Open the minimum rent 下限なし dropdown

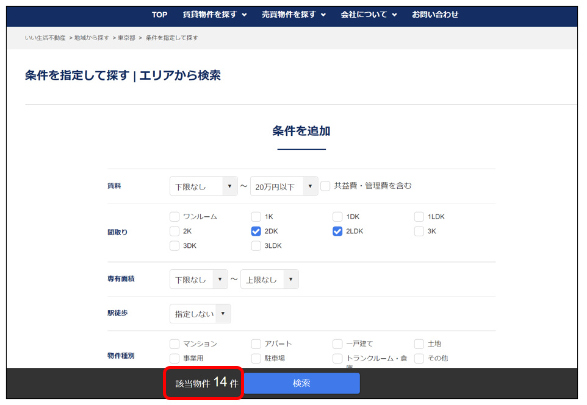tap(203, 186)
